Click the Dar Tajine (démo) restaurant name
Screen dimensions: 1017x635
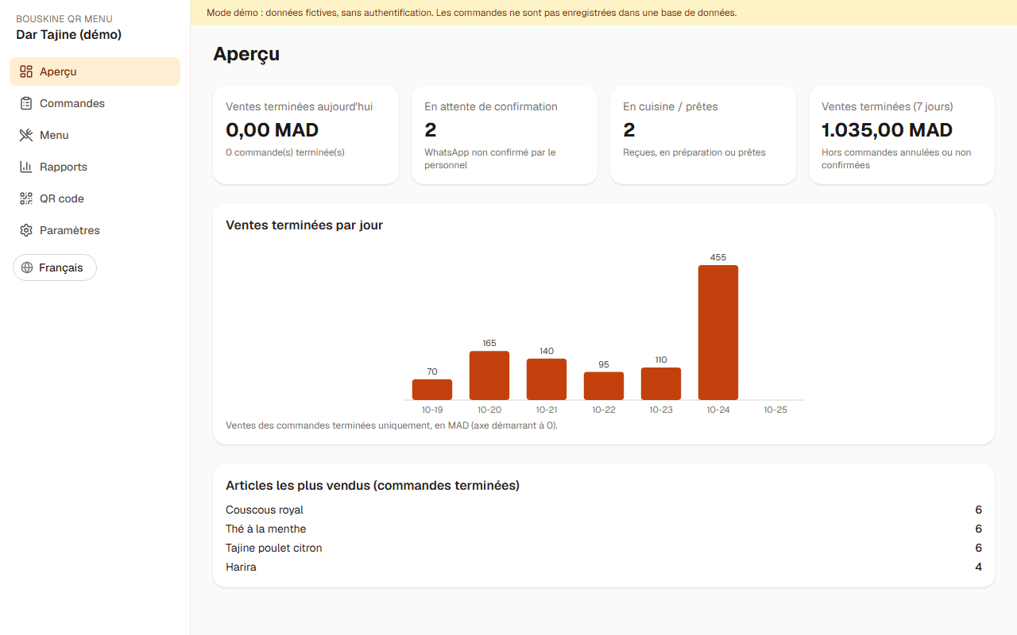point(68,35)
